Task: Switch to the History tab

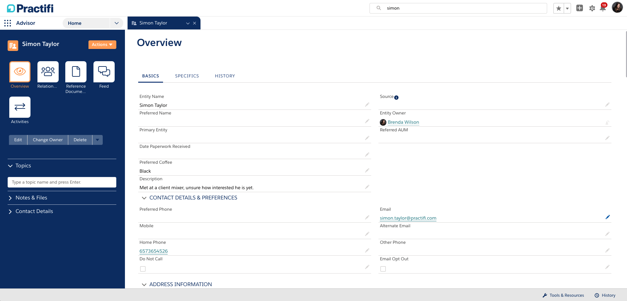Action: point(225,76)
